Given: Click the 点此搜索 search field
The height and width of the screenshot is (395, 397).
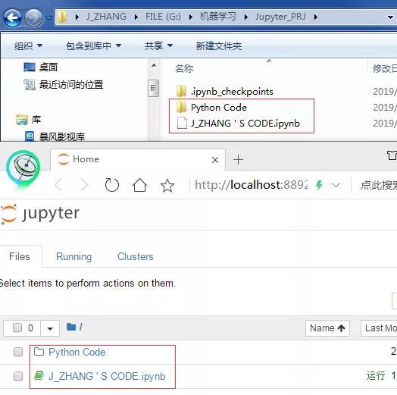Looking at the screenshot, I should pyautogui.click(x=379, y=185).
